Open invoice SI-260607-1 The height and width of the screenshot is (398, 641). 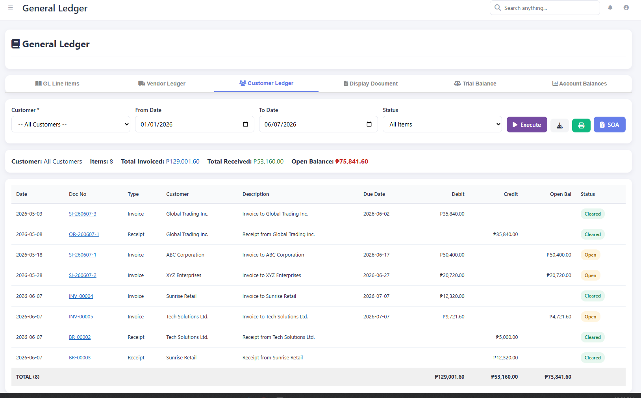pyautogui.click(x=83, y=255)
